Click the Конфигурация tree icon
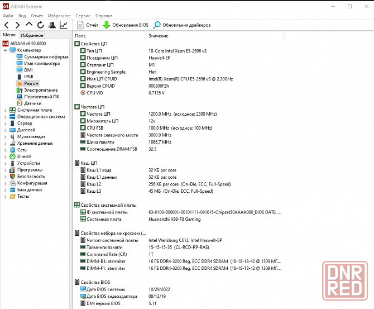The height and width of the screenshot is (309, 374). pos(12,183)
